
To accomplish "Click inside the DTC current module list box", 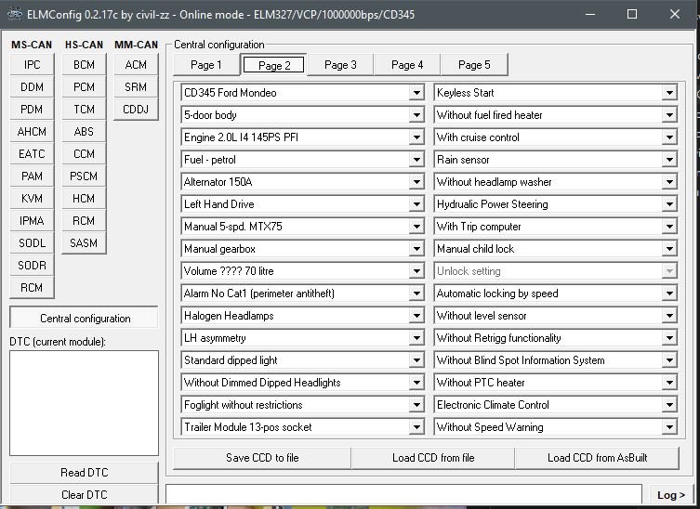I will coord(84,403).
